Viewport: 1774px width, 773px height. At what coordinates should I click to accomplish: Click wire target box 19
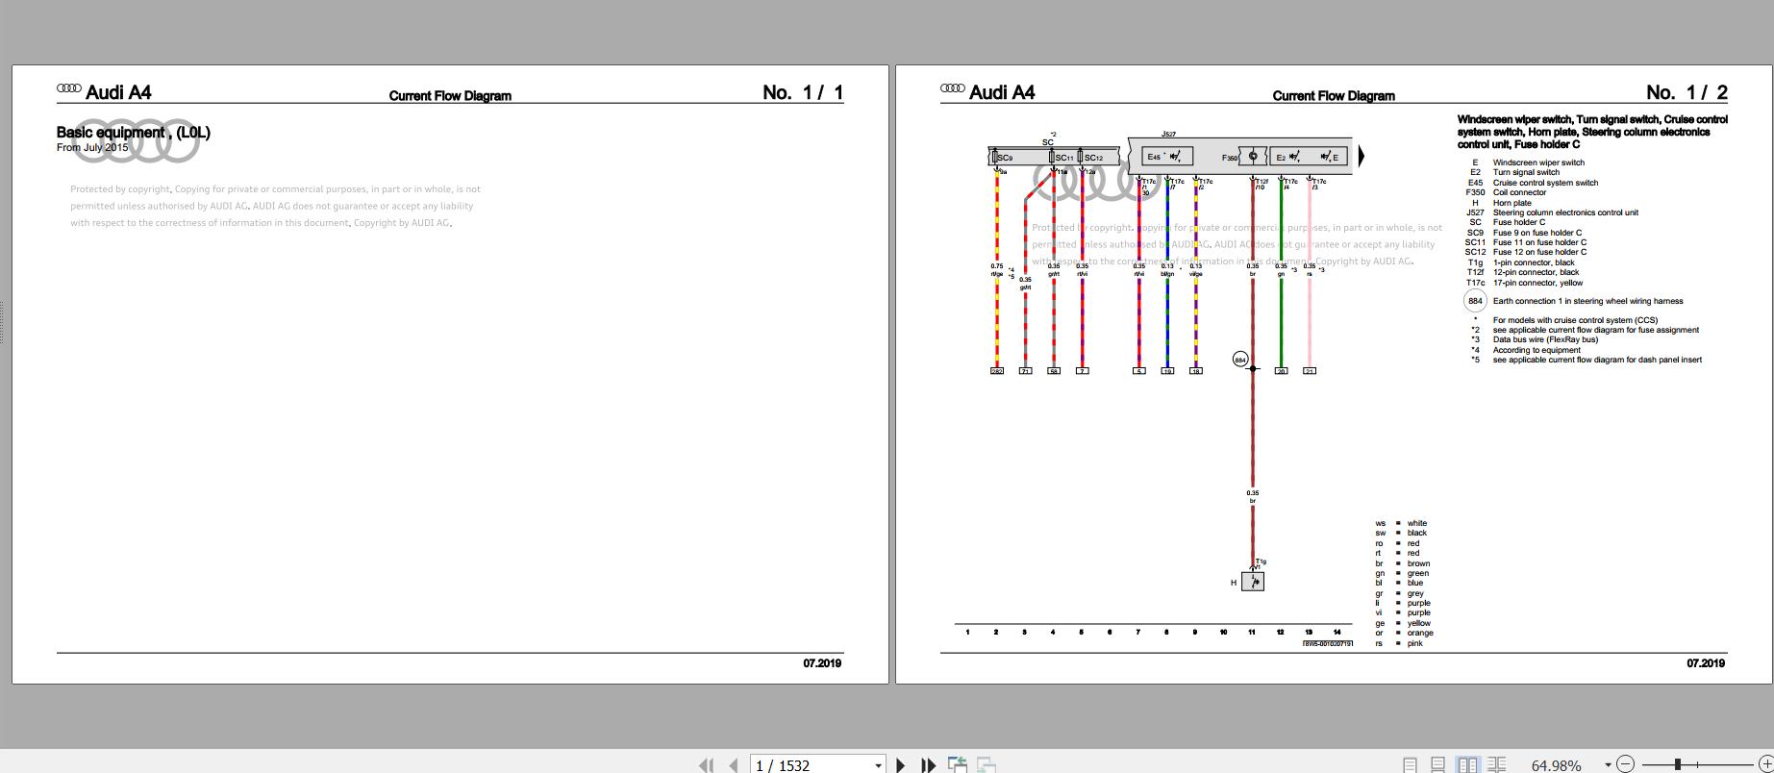pyautogui.click(x=1167, y=371)
